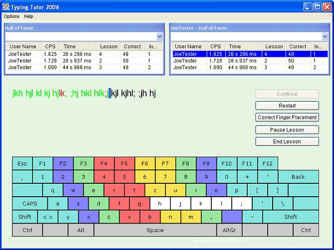Click the right Shift key

tap(291, 217)
